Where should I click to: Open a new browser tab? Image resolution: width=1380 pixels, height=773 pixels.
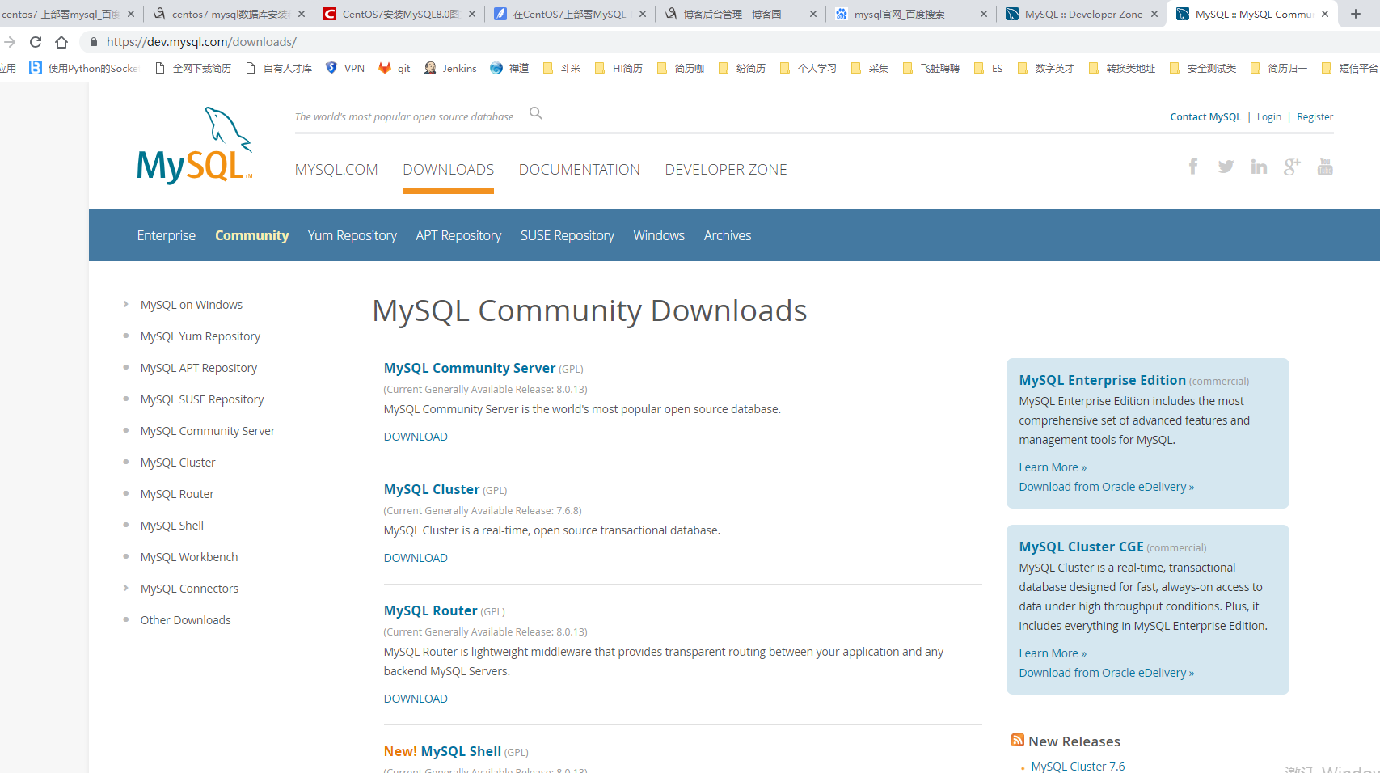[x=1356, y=14]
